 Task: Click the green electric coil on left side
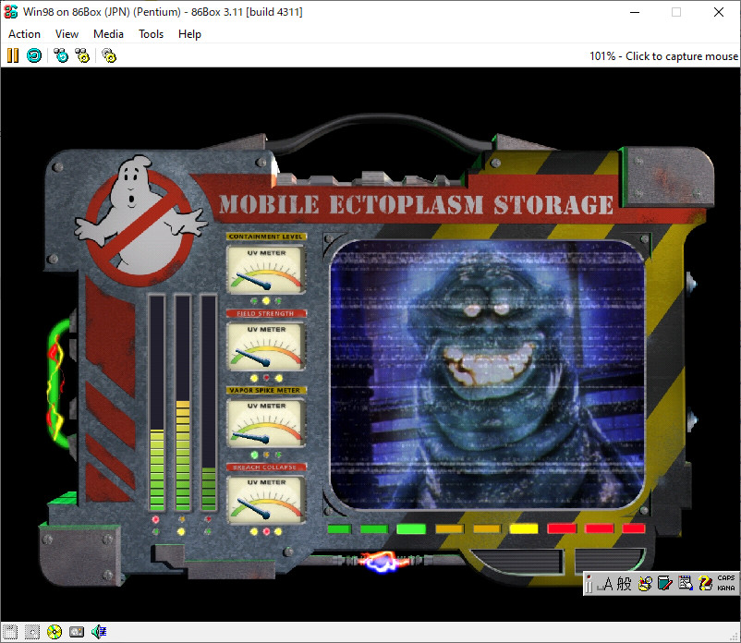point(58,383)
